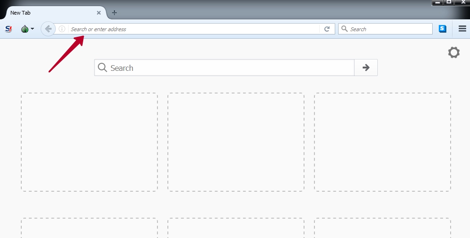Open a new tab with plus button
The width and height of the screenshot is (470, 238).
point(114,13)
